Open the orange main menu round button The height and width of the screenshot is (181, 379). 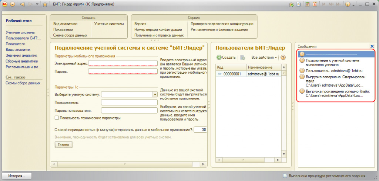pos(12,4)
